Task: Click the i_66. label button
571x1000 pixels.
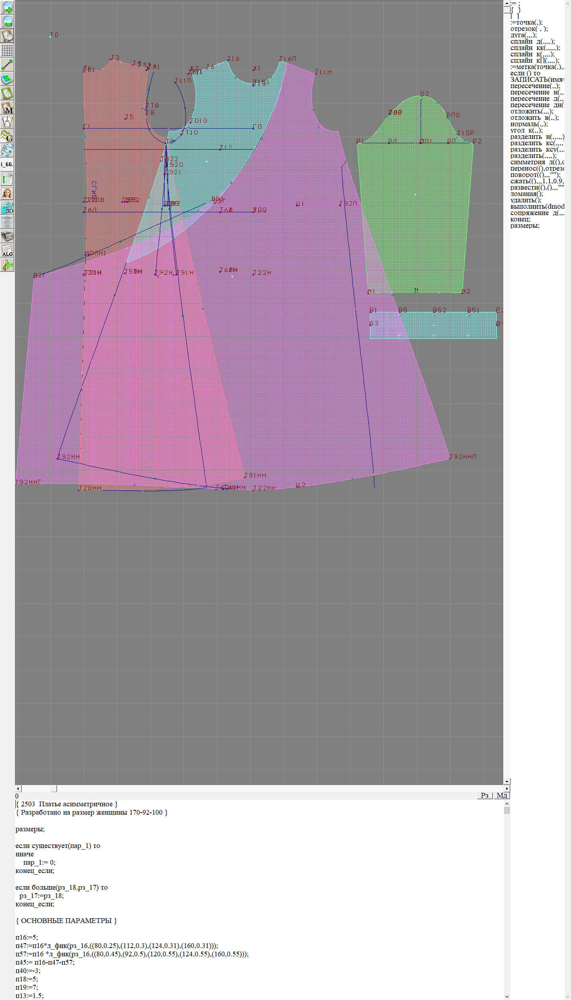Action: 7,164
